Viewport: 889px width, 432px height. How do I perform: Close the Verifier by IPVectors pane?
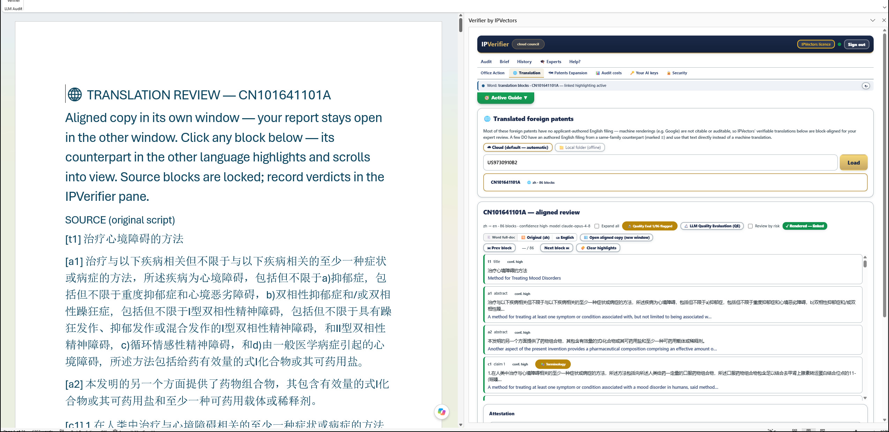pos(884,20)
